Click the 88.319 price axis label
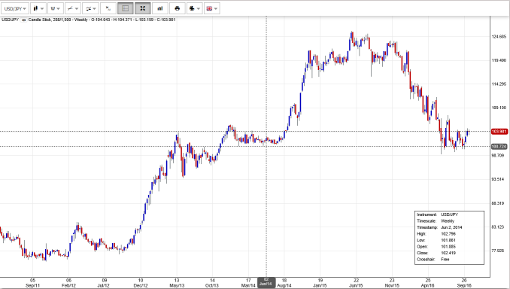 click(498, 203)
